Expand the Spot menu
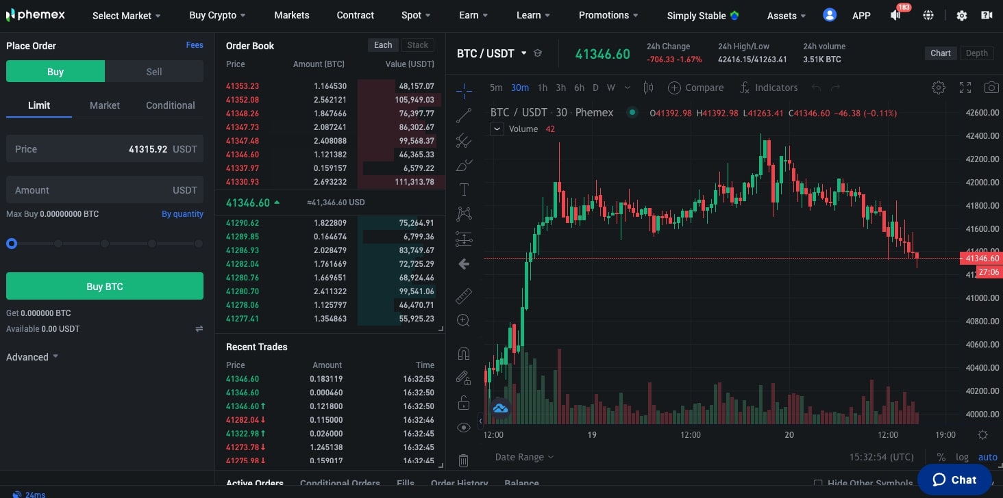The height and width of the screenshot is (498, 1003). click(x=416, y=15)
